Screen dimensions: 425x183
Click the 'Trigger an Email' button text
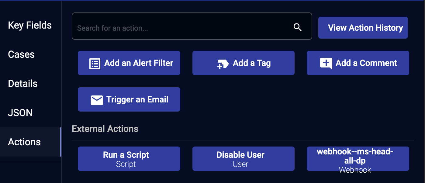point(137,99)
